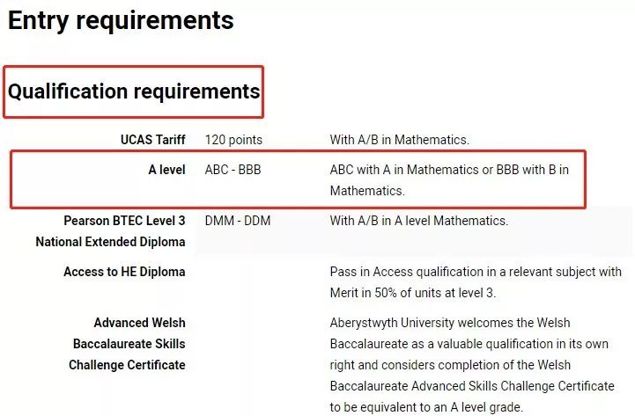This screenshot has width=635, height=416.
Task: Click the Entry requirements heading
Action: pyautogui.click(x=121, y=20)
